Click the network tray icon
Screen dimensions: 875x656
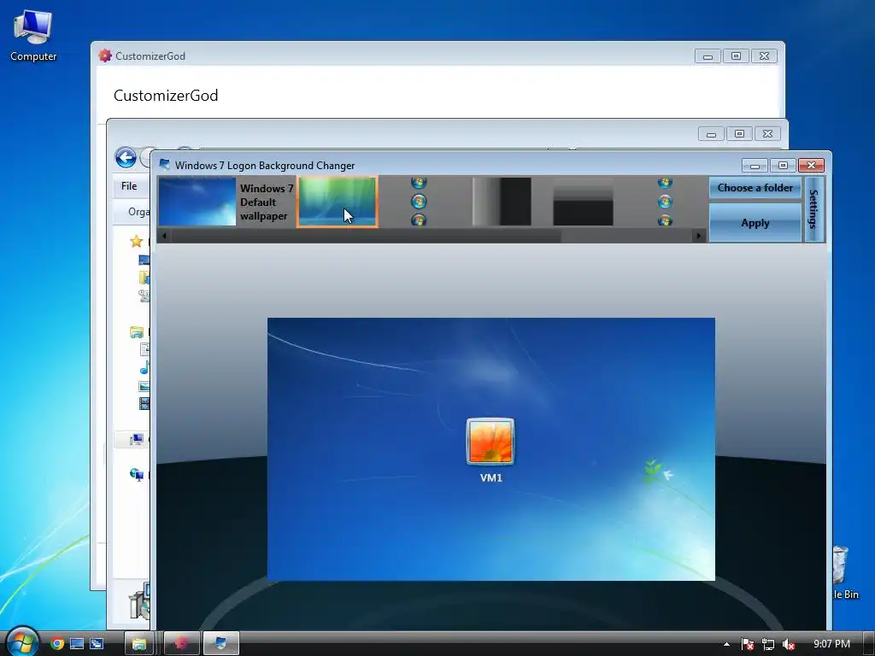[x=768, y=644]
